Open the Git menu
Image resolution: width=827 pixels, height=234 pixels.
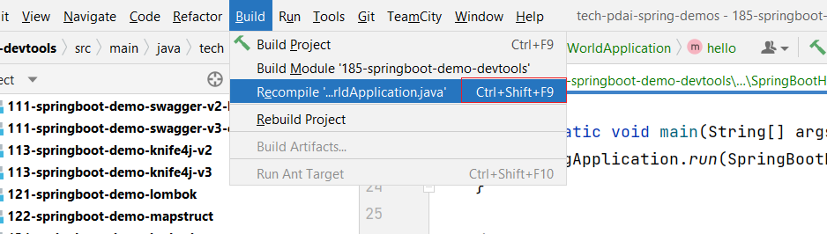click(x=366, y=17)
